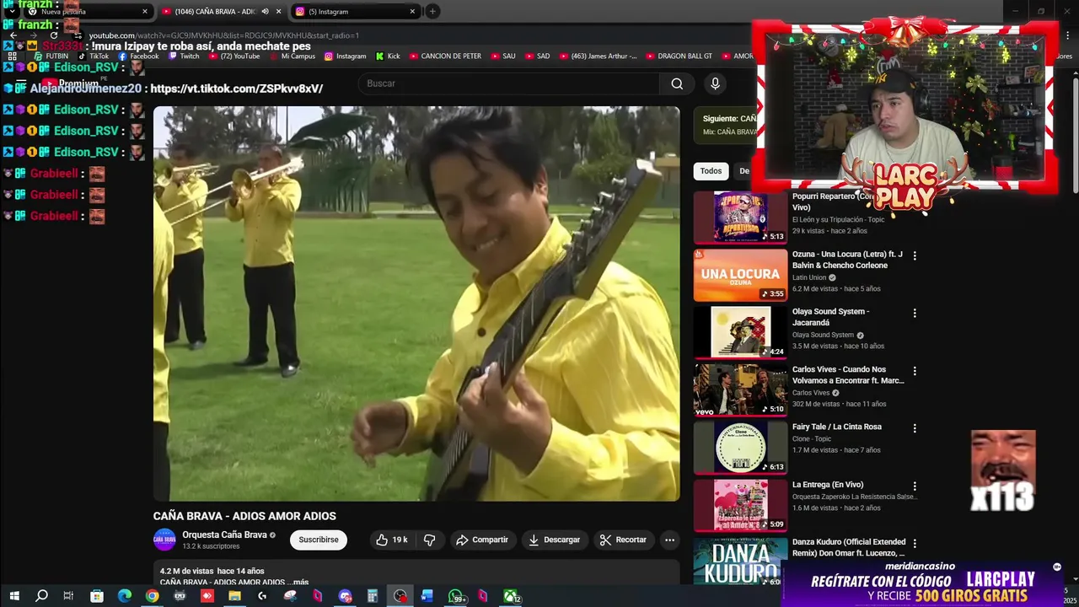Open File Explorer from taskbar

tap(234, 596)
